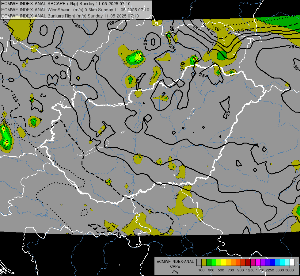Click the legend's ECMWF-INDEX-ANAL heading
Image resolution: width=300 pixels, height=276 pixels.
(175, 262)
